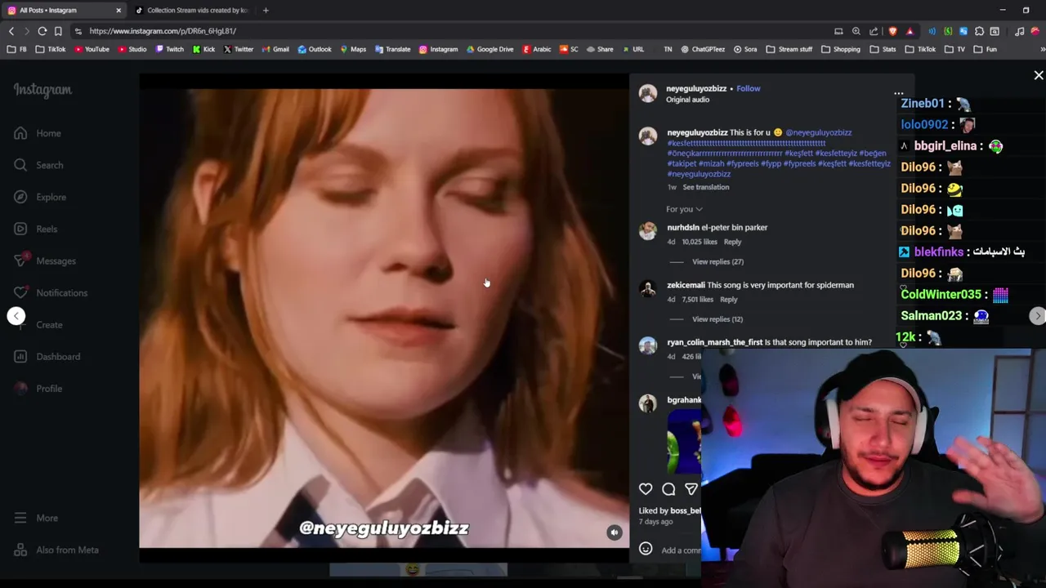
Task: Open zekicemali commenter profile
Action: [686, 285]
